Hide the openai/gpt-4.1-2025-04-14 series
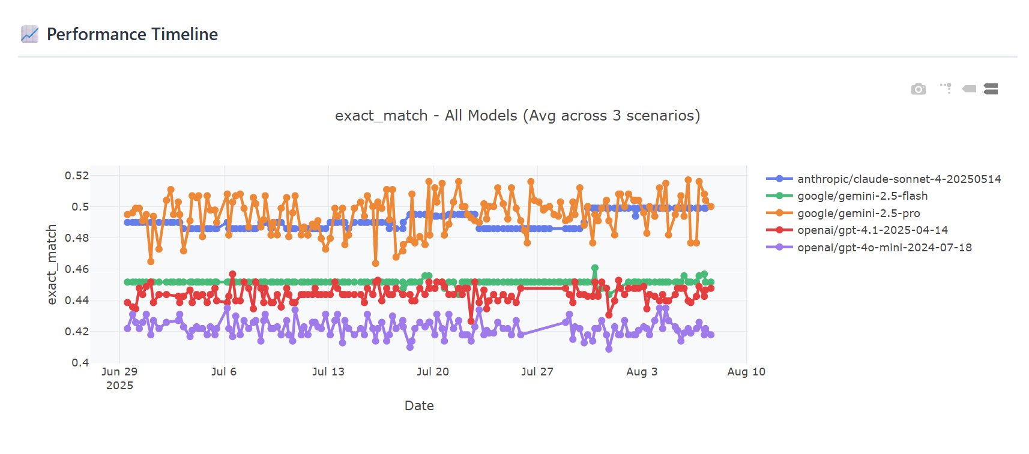 (x=872, y=230)
